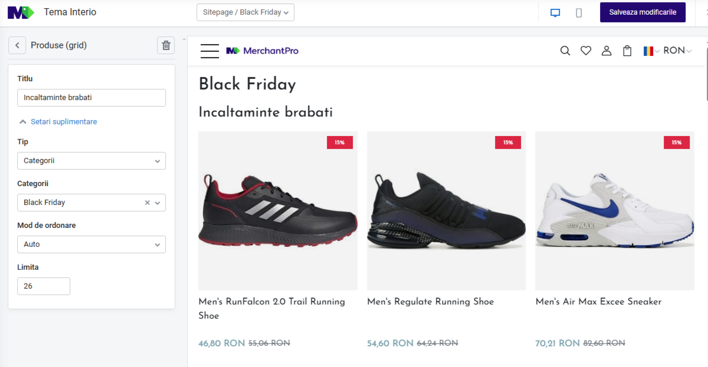Open the store hamburger menu
The image size is (708, 367).
[209, 51]
